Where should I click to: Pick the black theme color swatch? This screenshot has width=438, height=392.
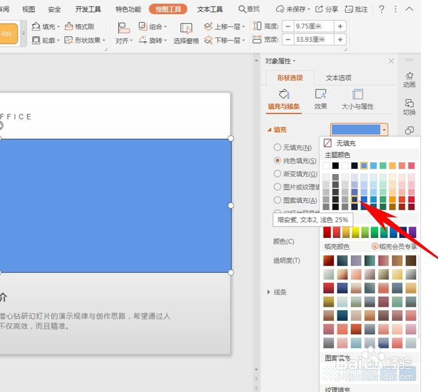336,165
